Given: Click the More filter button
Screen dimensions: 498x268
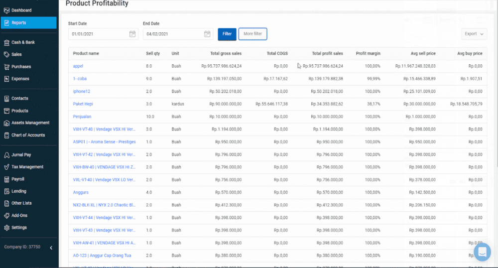Looking at the screenshot, I should pos(253,34).
